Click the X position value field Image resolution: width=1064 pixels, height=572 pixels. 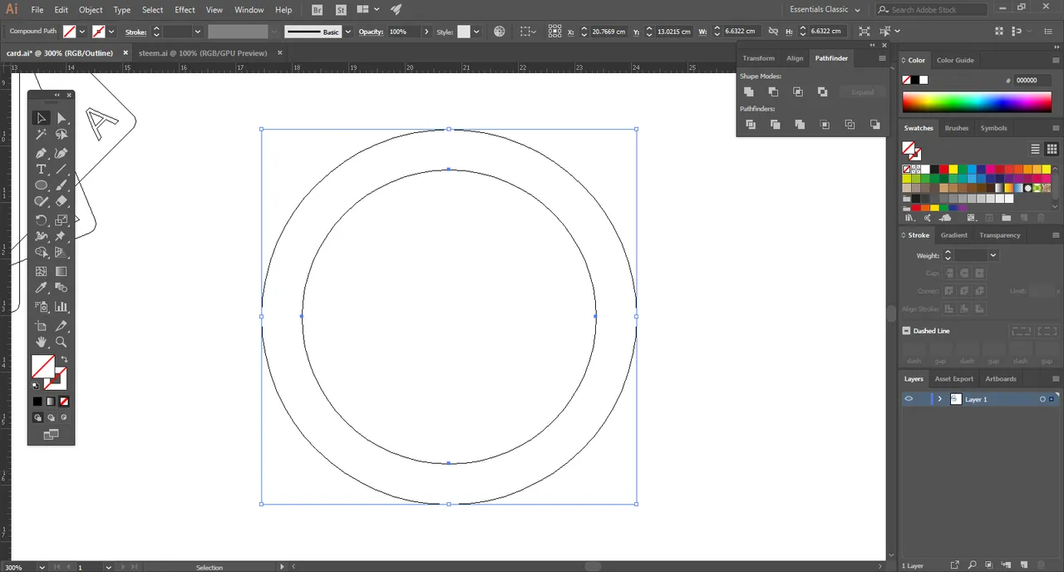pyautogui.click(x=609, y=32)
